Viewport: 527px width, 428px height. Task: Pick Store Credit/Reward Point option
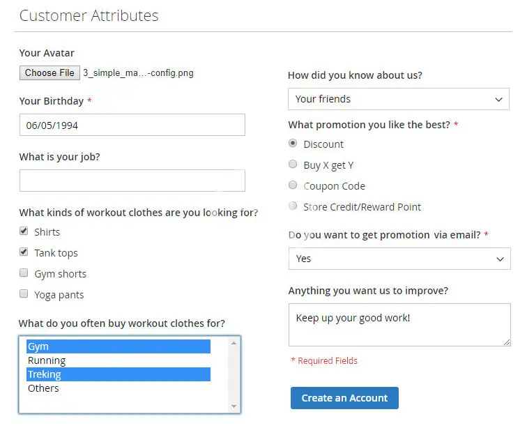click(293, 206)
